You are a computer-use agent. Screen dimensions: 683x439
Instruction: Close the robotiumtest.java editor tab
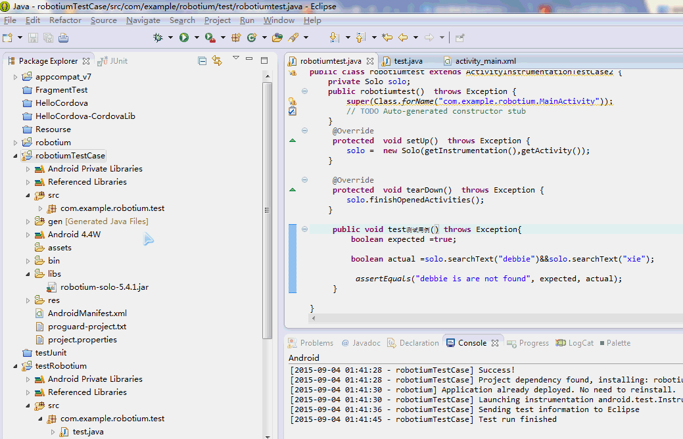(370, 61)
